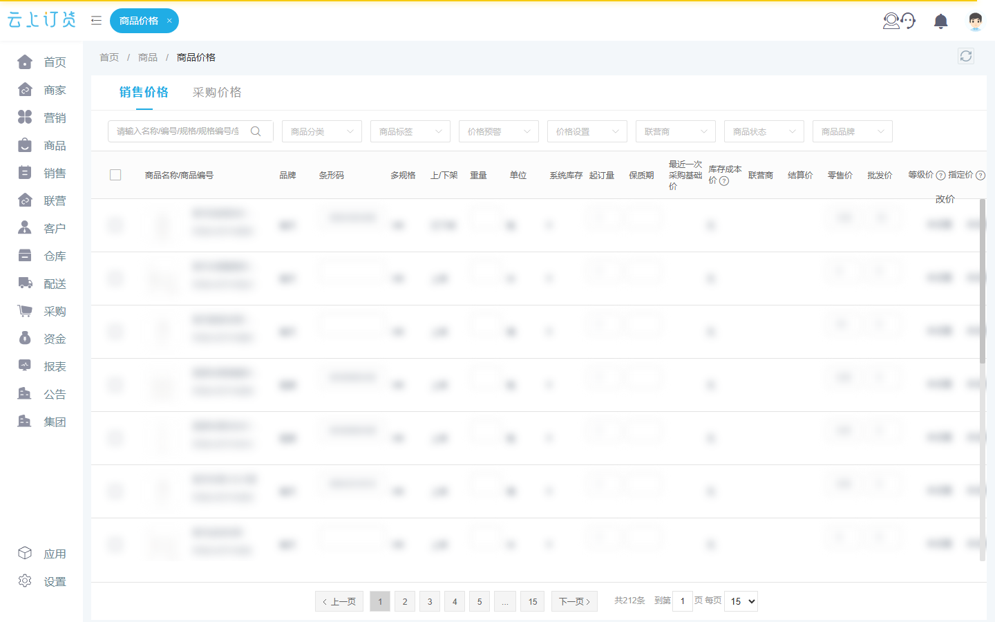Open notifications bell icon
This screenshot has width=995, height=622.
(940, 21)
